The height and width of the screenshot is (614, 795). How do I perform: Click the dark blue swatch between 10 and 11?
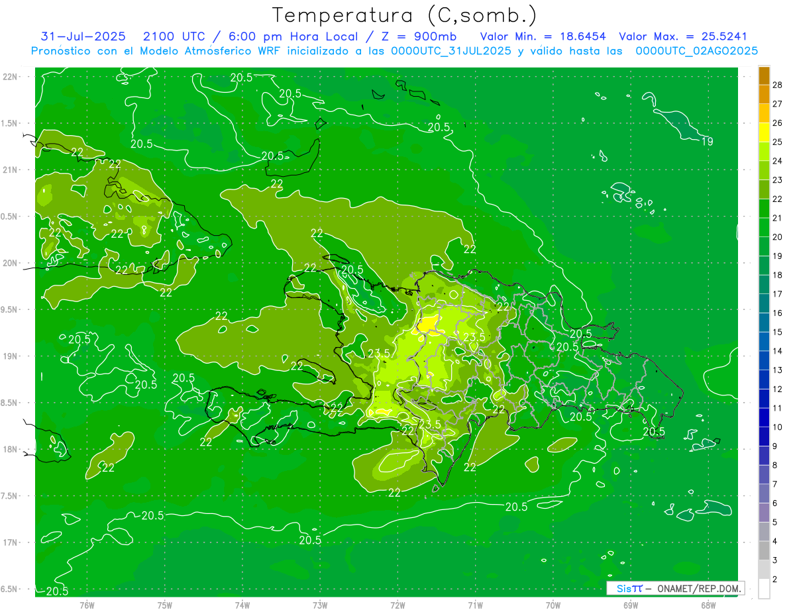coord(764,418)
